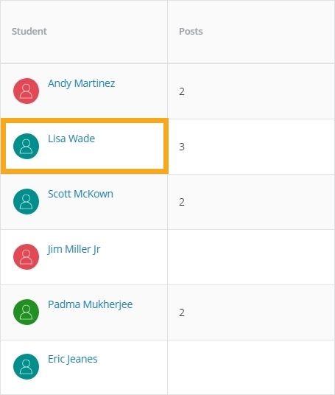This screenshot has width=335, height=395.
Task: Click Scott McKown's teal avatar icon
Action: point(27,201)
